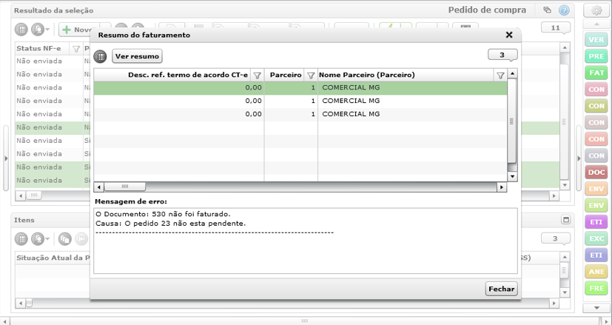Click the windows icon beside Pedido de compra
The height and width of the screenshot is (325, 612).
pyautogui.click(x=547, y=10)
